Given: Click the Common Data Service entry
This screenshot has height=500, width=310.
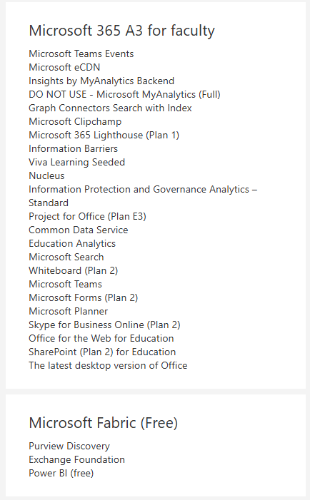Looking at the screenshot, I should click(x=79, y=230).
